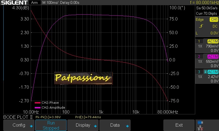Click the USB device status icon
This screenshot has width=219, height=131.
(x=200, y=123)
